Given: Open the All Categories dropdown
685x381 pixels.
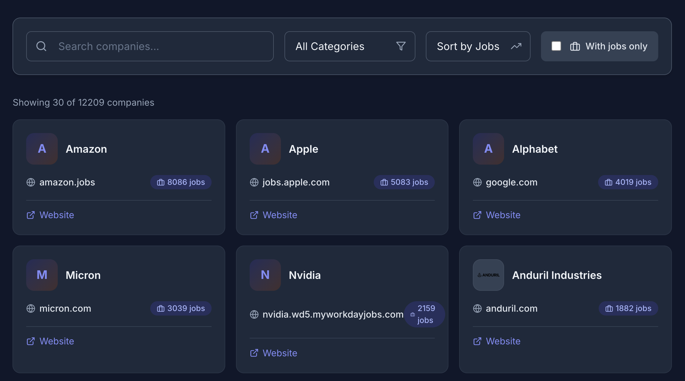Looking at the screenshot, I should (x=350, y=46).
